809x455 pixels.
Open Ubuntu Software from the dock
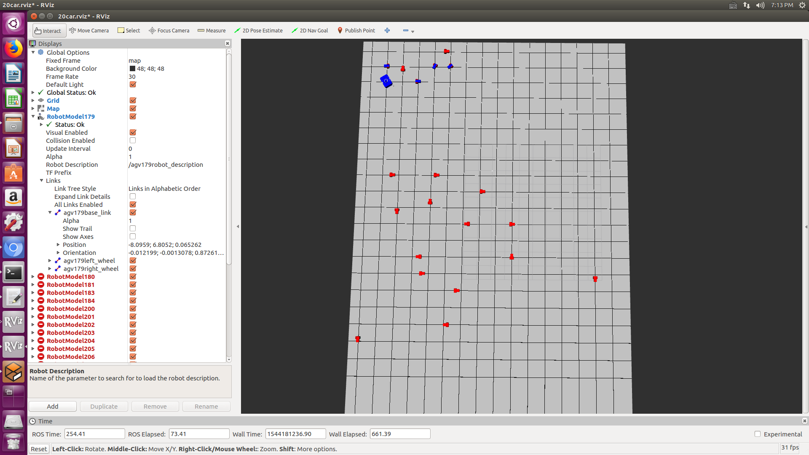(x=13, y=173)
